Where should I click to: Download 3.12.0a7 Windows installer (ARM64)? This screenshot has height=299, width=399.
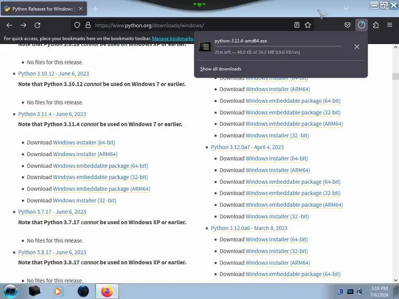[x=277, y=171]
